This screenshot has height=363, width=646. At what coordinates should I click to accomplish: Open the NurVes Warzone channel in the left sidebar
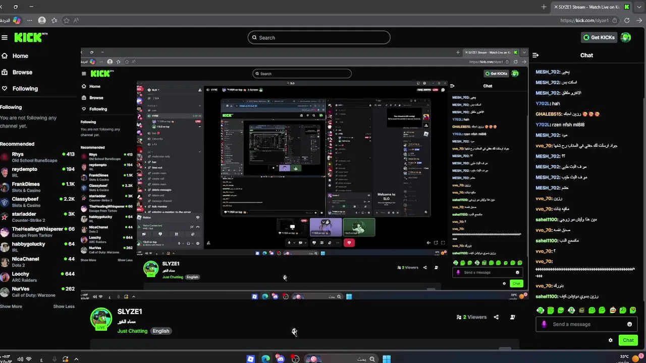point(37,292)
